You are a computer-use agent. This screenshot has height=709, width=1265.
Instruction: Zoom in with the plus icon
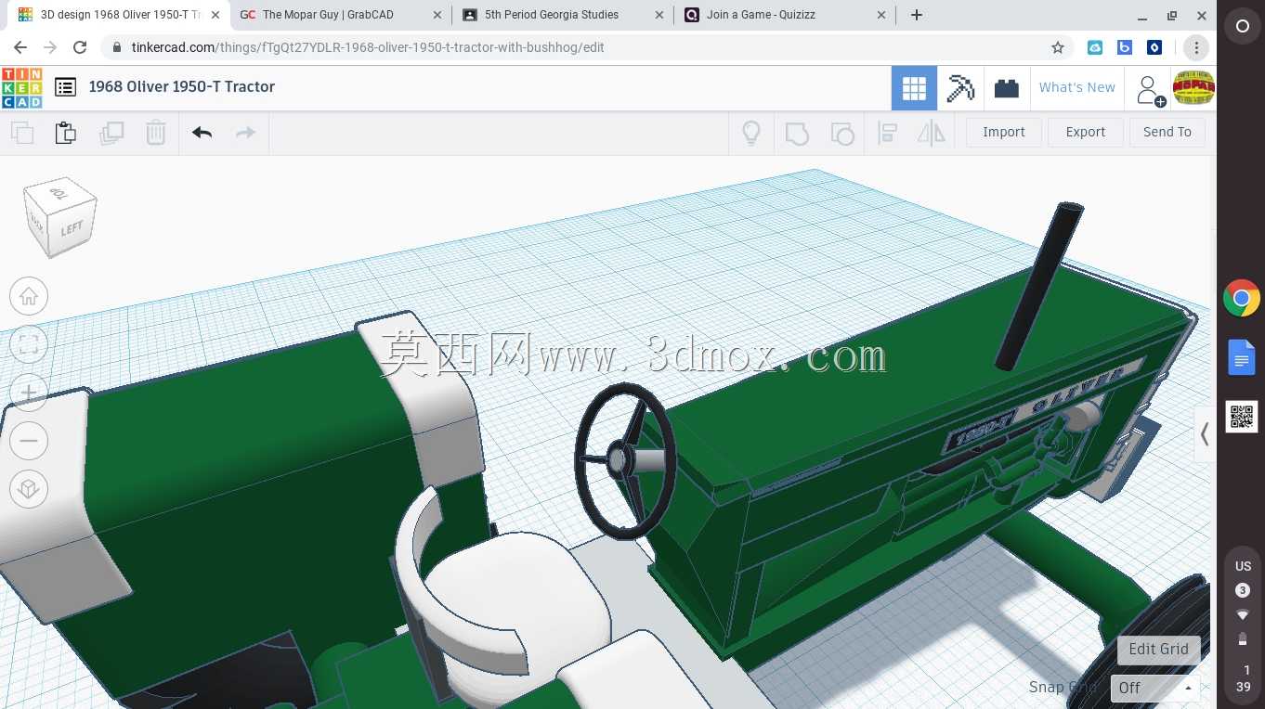click(29, 393)
